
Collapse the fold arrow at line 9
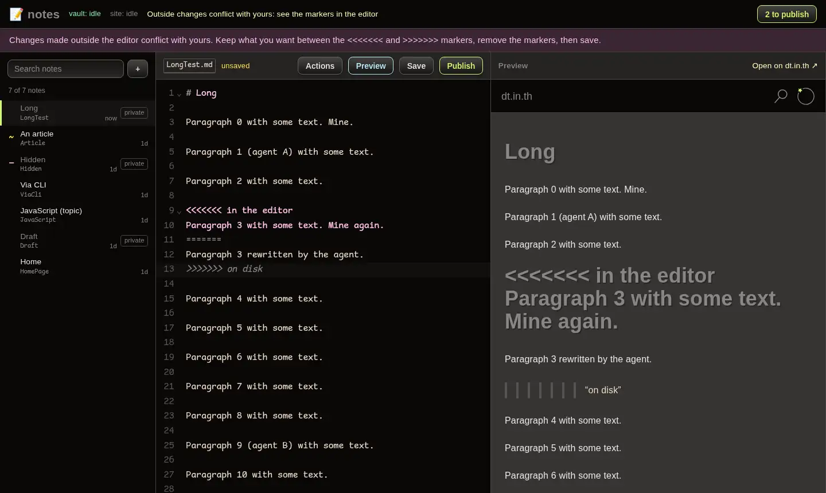179,212
